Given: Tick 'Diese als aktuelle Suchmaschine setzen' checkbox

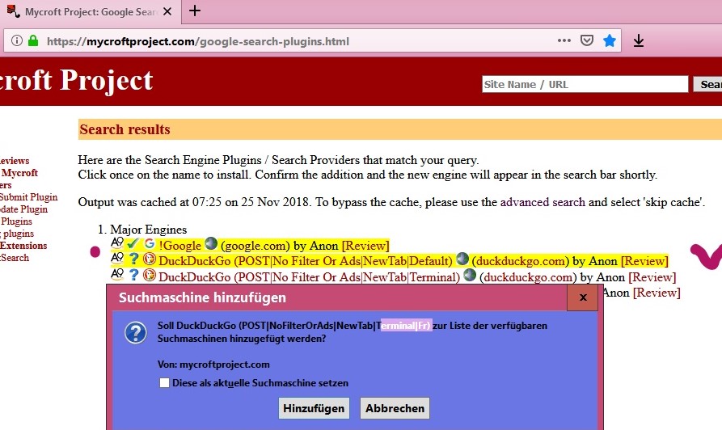Looking at the screenshot, I should pyautogui.click(x=164, y=382).
